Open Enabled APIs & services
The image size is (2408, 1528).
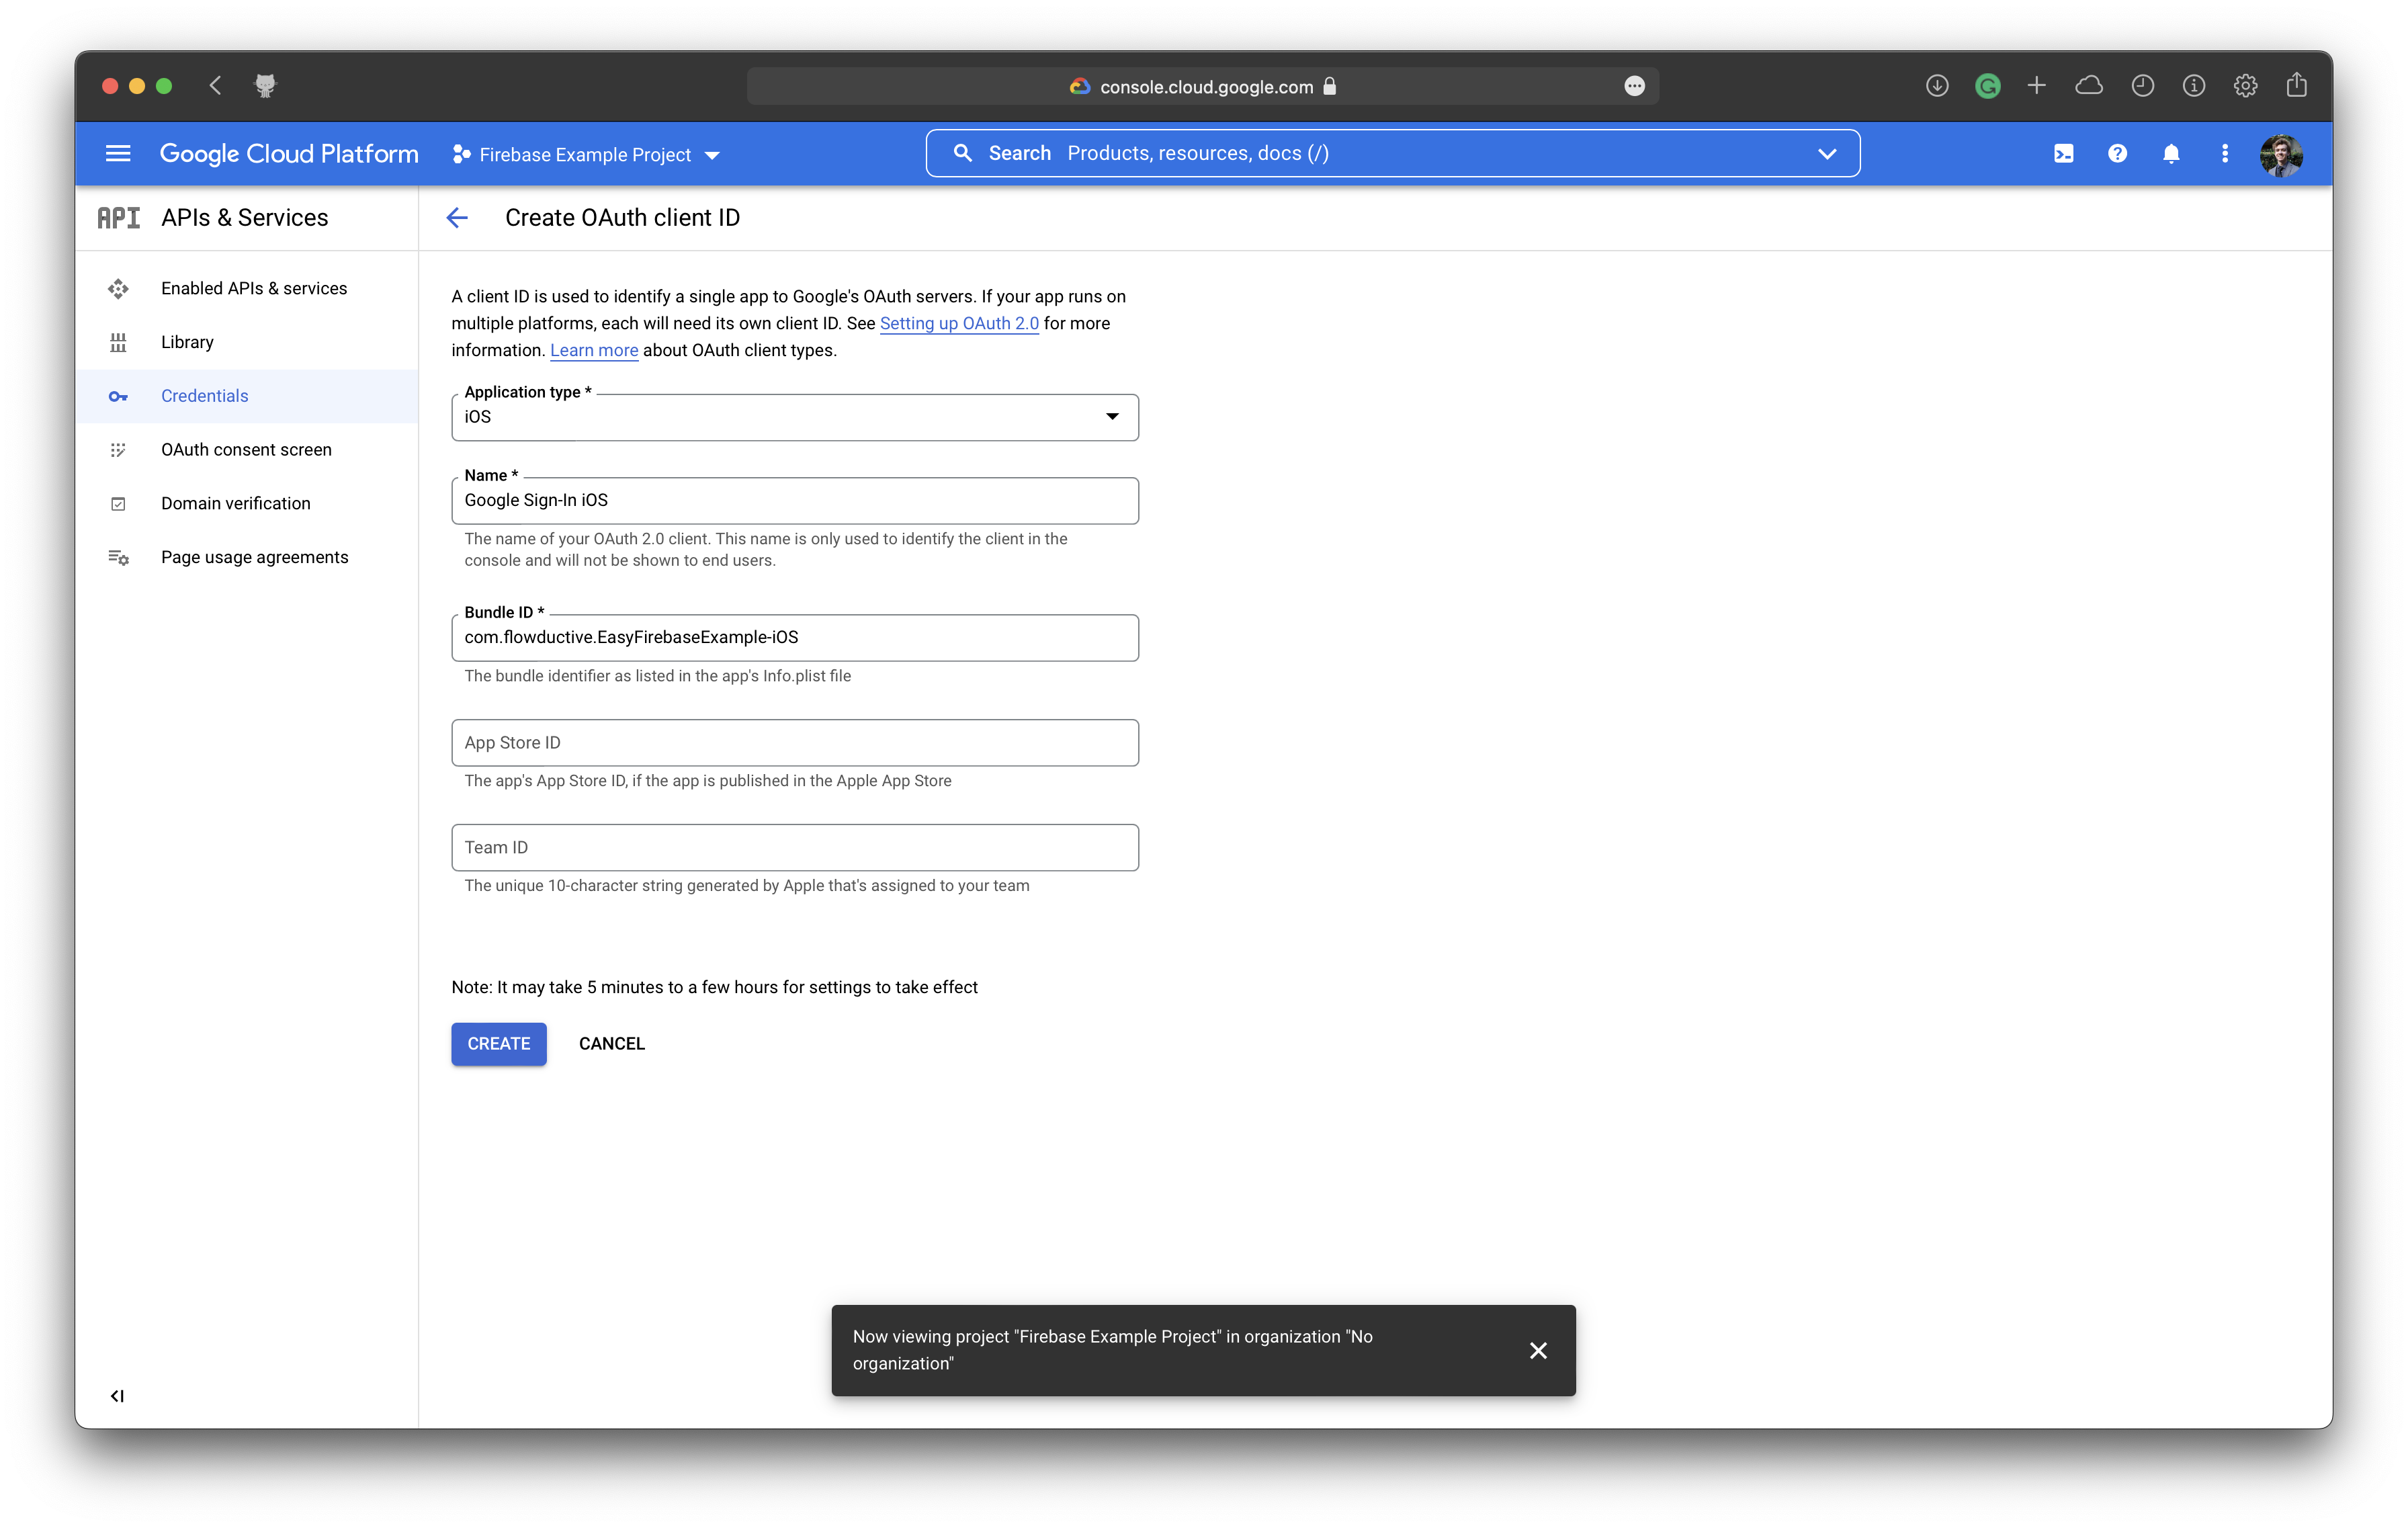tap(254, 288)
